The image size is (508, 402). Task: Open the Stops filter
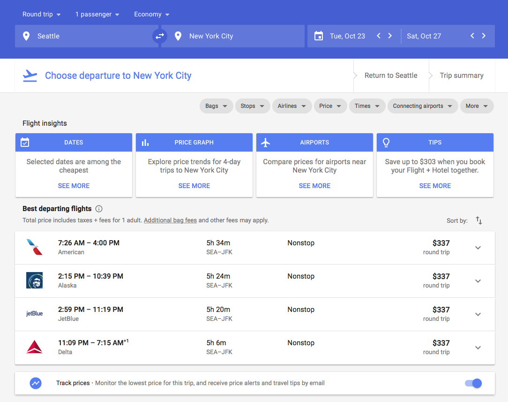point(253,106)
